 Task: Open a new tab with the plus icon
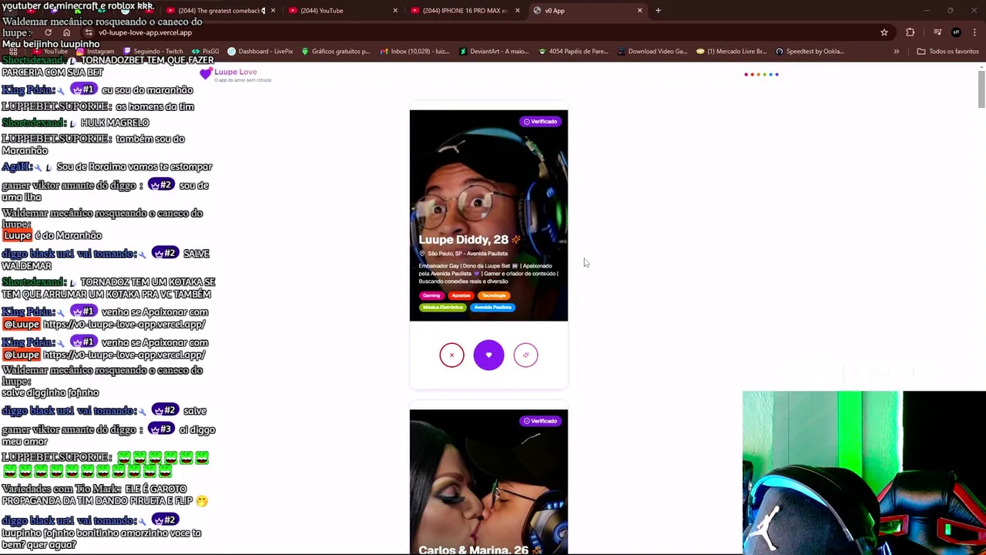pyautogui.click(x=658, y=10)
